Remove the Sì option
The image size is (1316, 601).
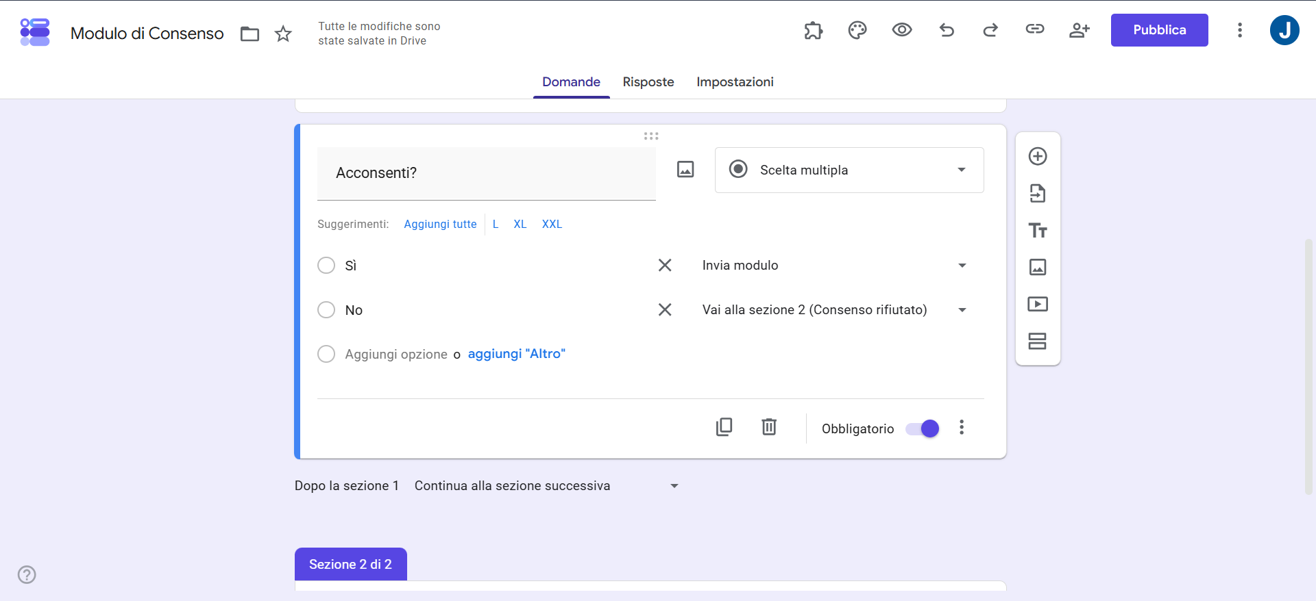tap(665, 265)
